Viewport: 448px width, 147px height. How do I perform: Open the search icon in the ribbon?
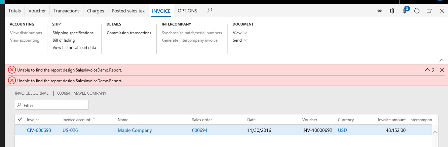pos(209,10)
